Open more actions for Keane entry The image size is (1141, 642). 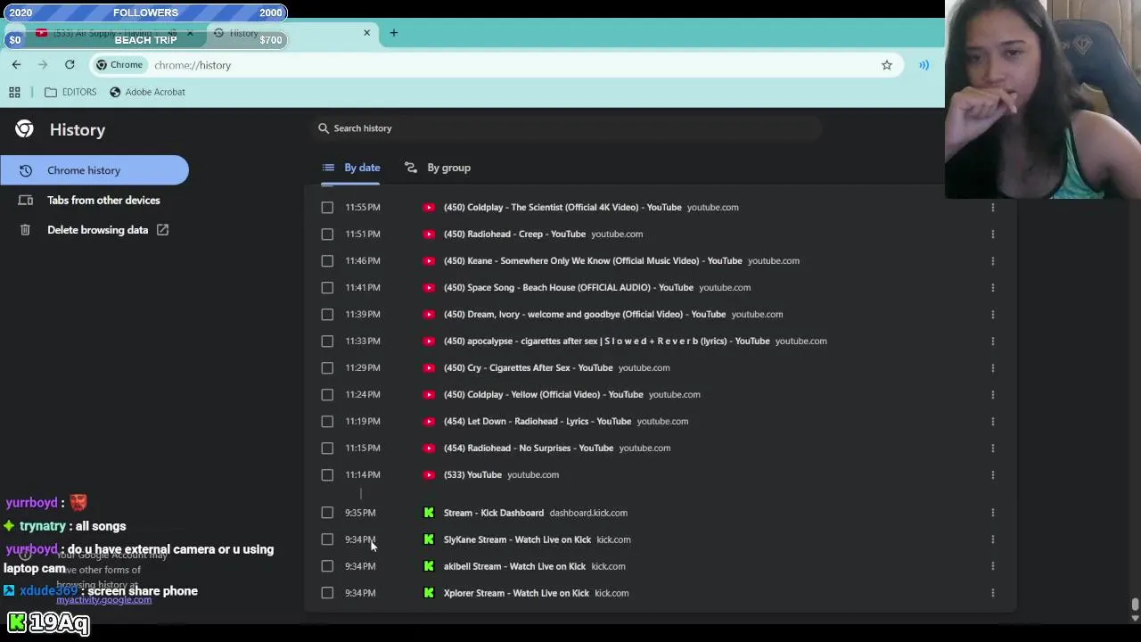(x=992, y=260)
